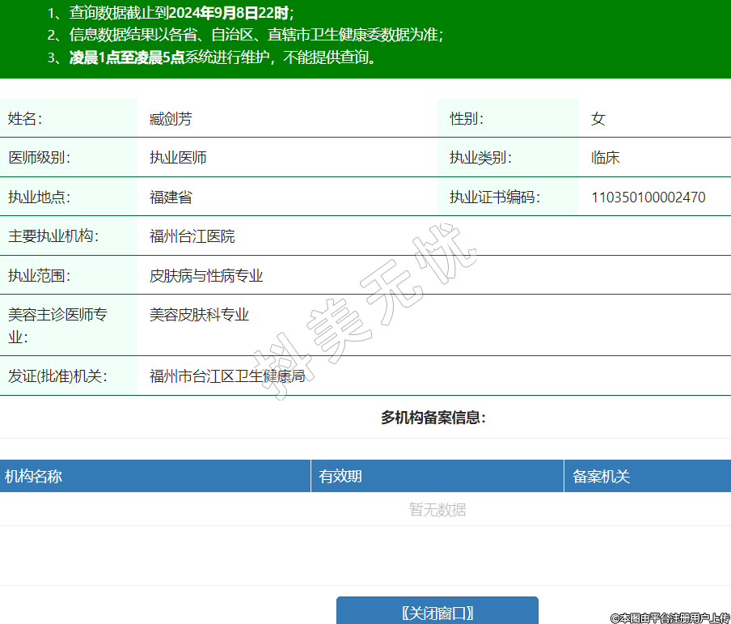
Task: Select the 临床 practice category value
Action: click(605, 158)
